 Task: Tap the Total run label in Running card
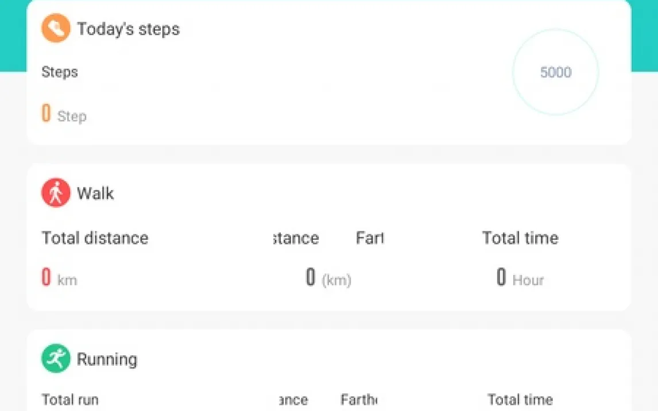[70, 400]
